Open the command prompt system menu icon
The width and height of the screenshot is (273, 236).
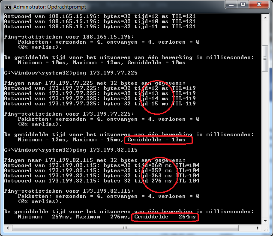pyautogui.click(x=8, y=7)
